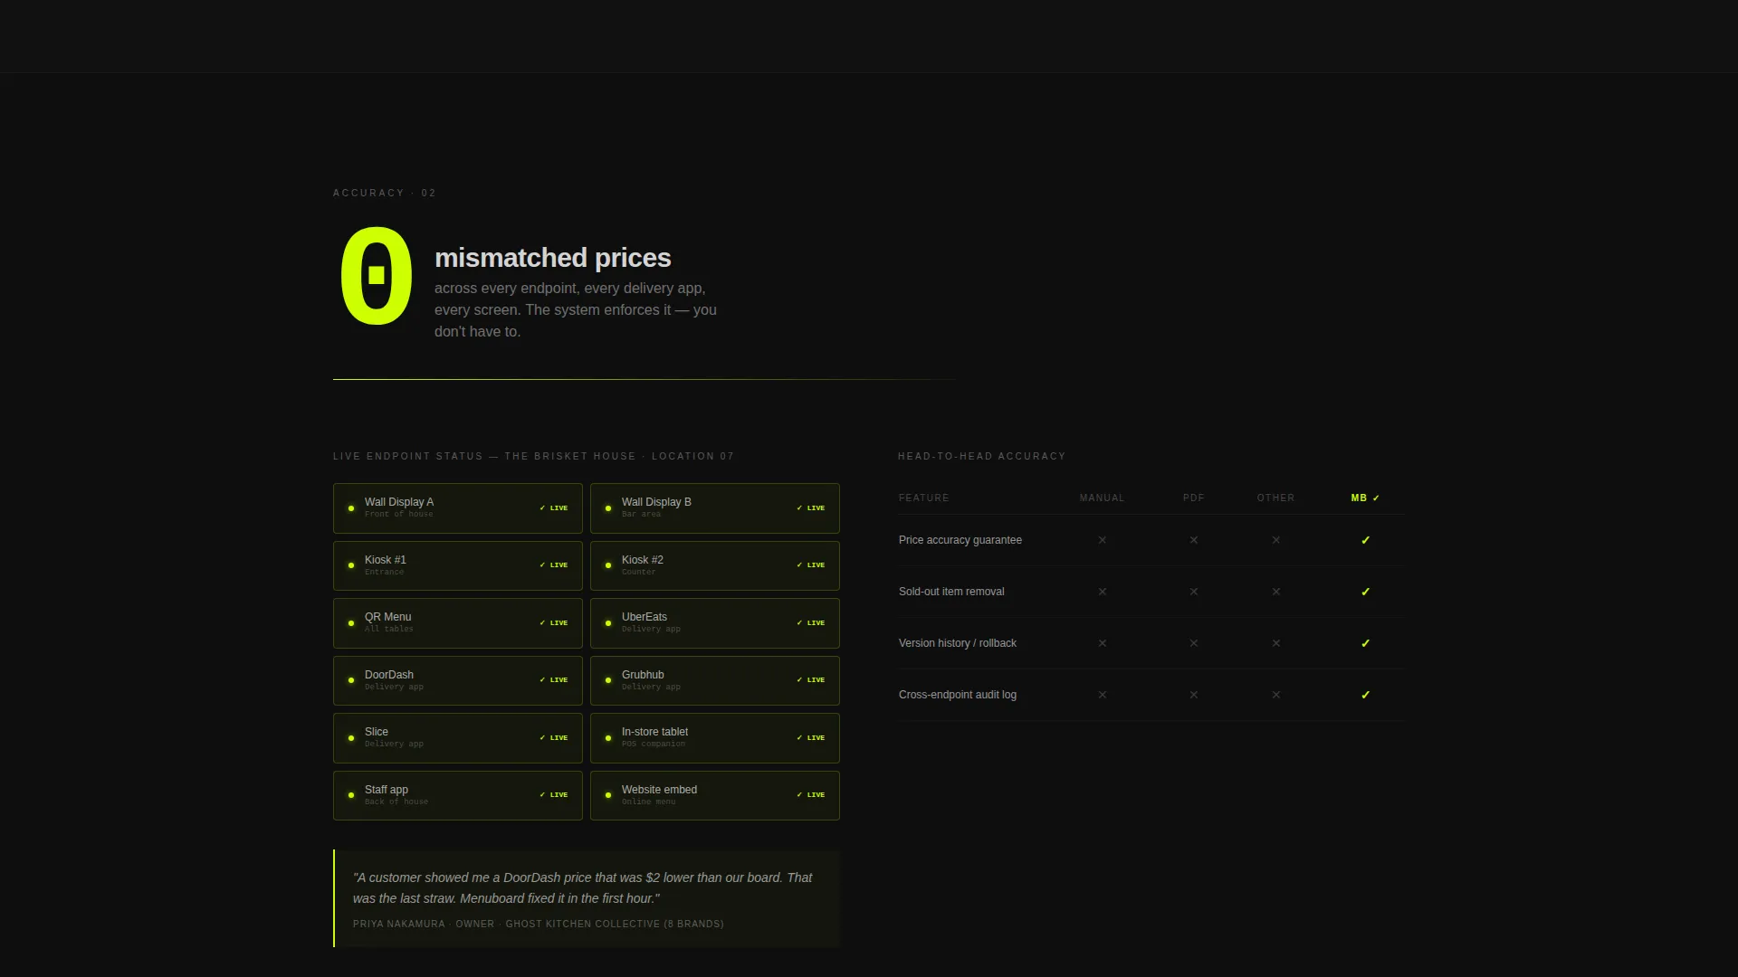This screenshot has height=977, width=1738.
Task: Click Other X for Version history / rollback
Action: 1276,643
